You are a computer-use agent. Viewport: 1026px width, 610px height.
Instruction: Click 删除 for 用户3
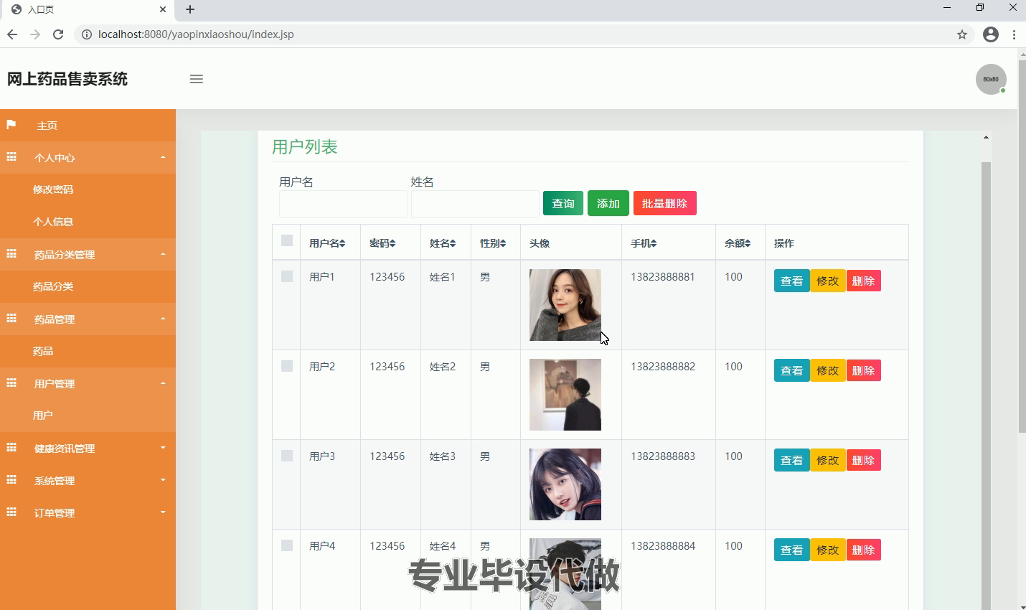coord(863,460)
